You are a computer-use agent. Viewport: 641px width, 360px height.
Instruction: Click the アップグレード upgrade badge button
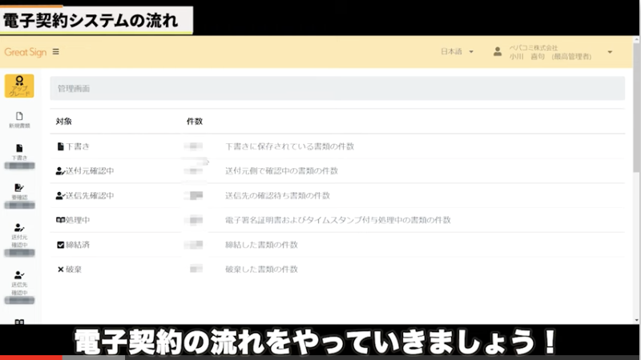tap(19, 86)
